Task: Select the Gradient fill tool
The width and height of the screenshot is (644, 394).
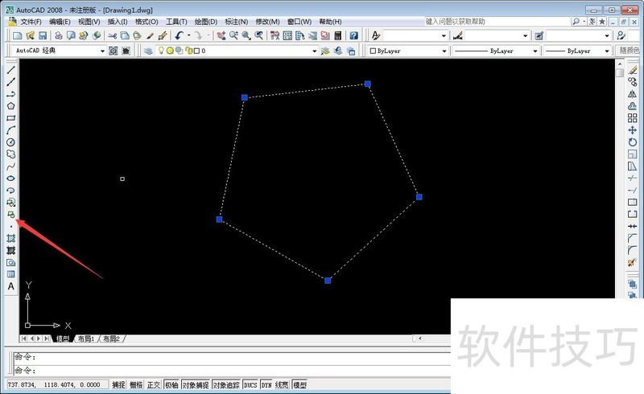Action: pyautogui.click(x=11, y=250)
